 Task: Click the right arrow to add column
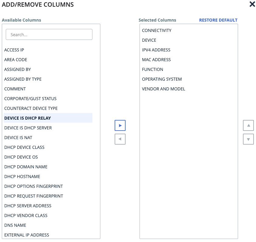coord(120,125)
